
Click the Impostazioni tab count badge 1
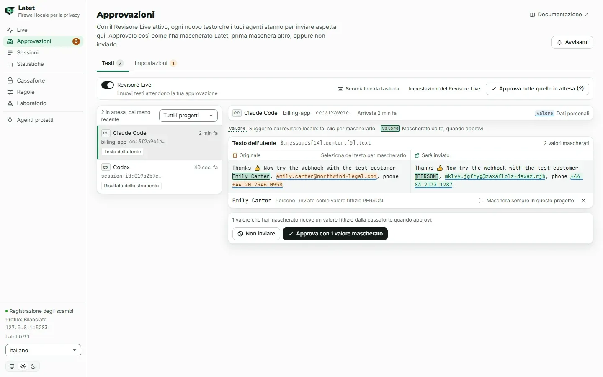click(x=173, y=63)
